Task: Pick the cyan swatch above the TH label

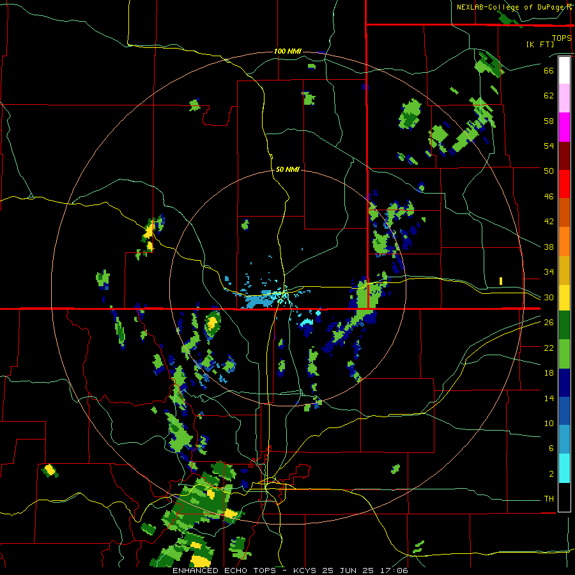Action: (564, 469)
